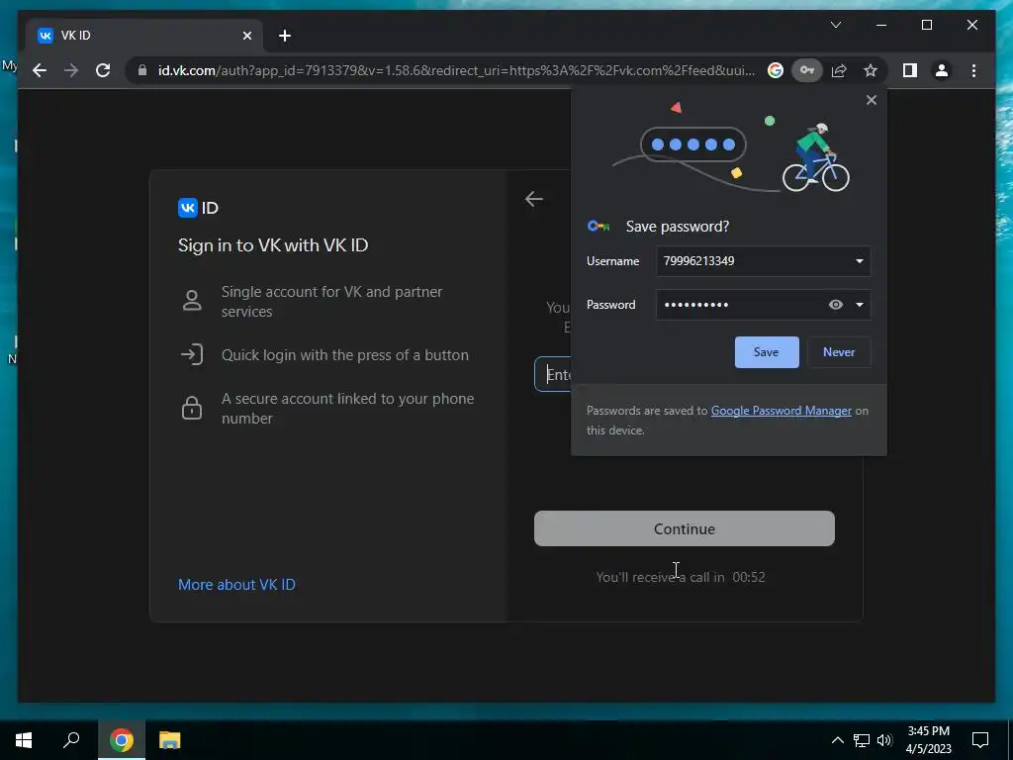Image resolution: width=1013 pixels, height=760 pixels.
Task: Open the Windows Start menu
Action: 24,740
